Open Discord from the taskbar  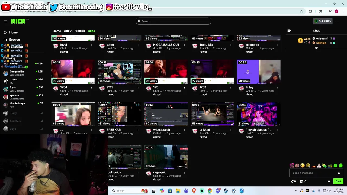pos(218,191)
